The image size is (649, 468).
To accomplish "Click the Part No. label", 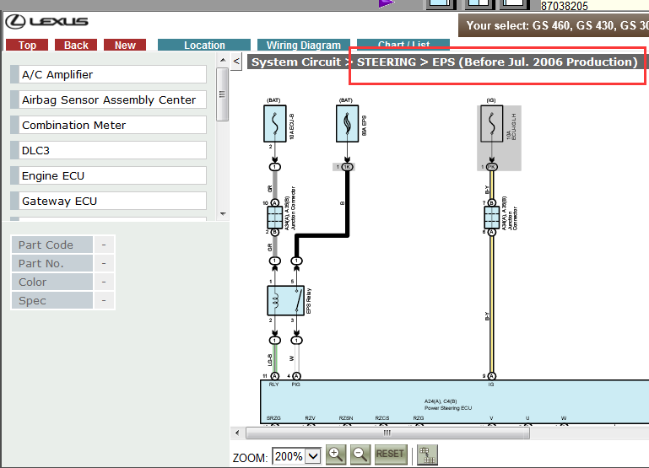I will [x=52, y=263].
